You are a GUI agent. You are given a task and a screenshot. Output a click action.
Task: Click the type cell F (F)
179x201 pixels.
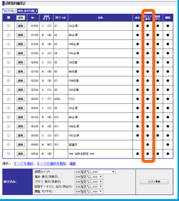click(46, 99)
